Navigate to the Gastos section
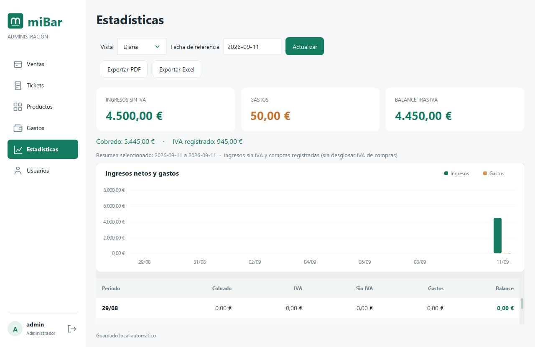Image resolution: width=535 pixels, height=347 pixels. [43, 128]
